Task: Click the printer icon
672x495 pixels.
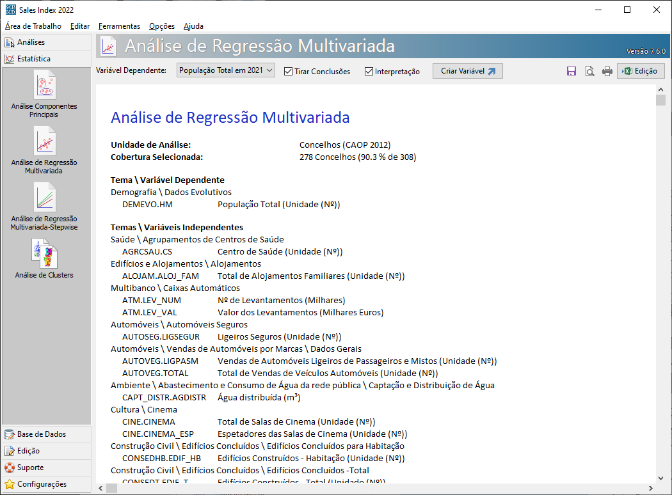Action: tap(607, 72)
